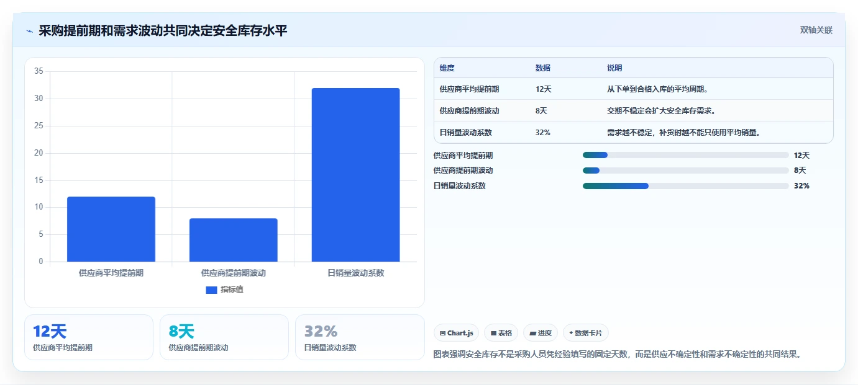The image size is (858, 385).
Task: Click x-axis label 供应商提前期波动
Action: 234,273
